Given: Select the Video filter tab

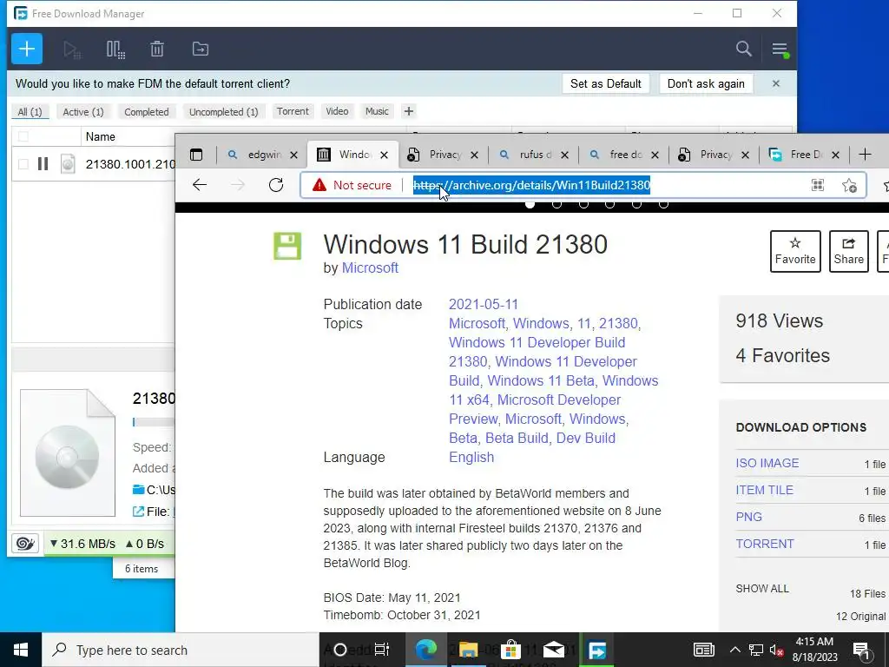Looking at the screenshot, I should (337, 111).
